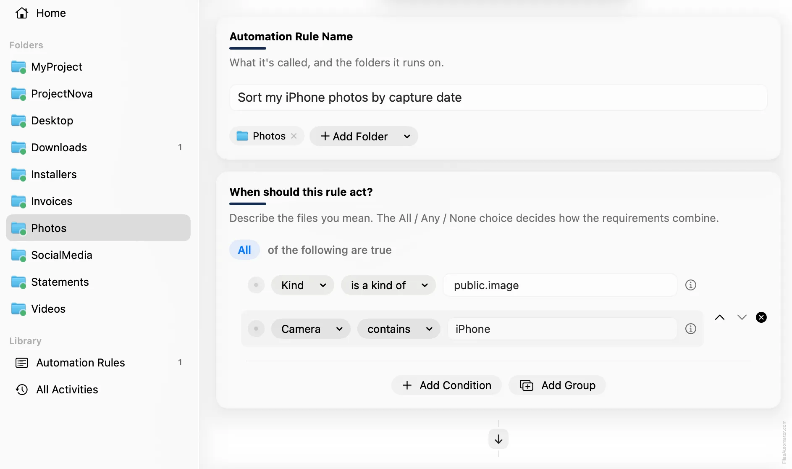The image size is (792, 469).
Task: Open the Invoices folder
Action: pos(98,201)
